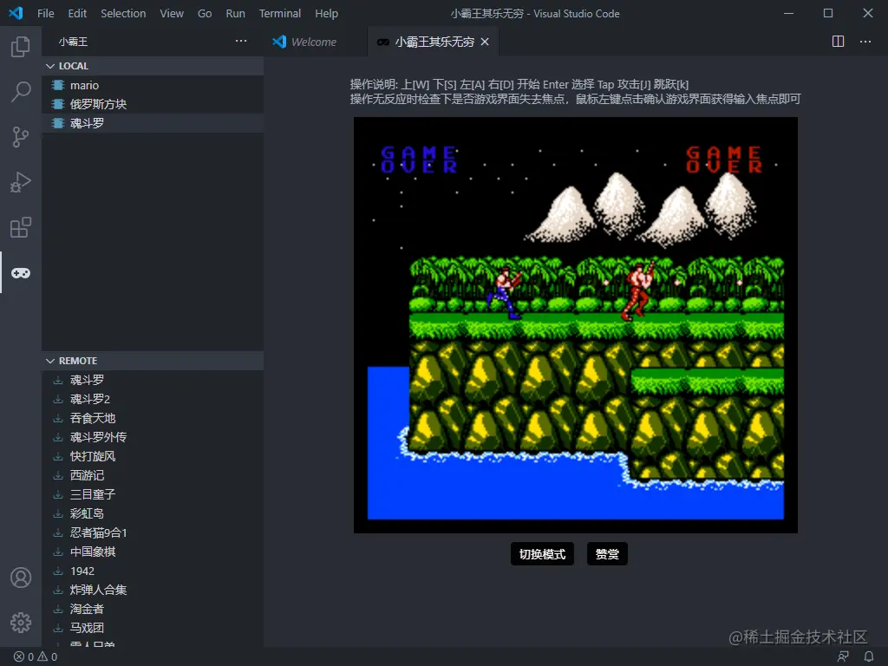Select 彩虹岛 in the remote list
Screen dimensions: 888x666
[153, 513]
